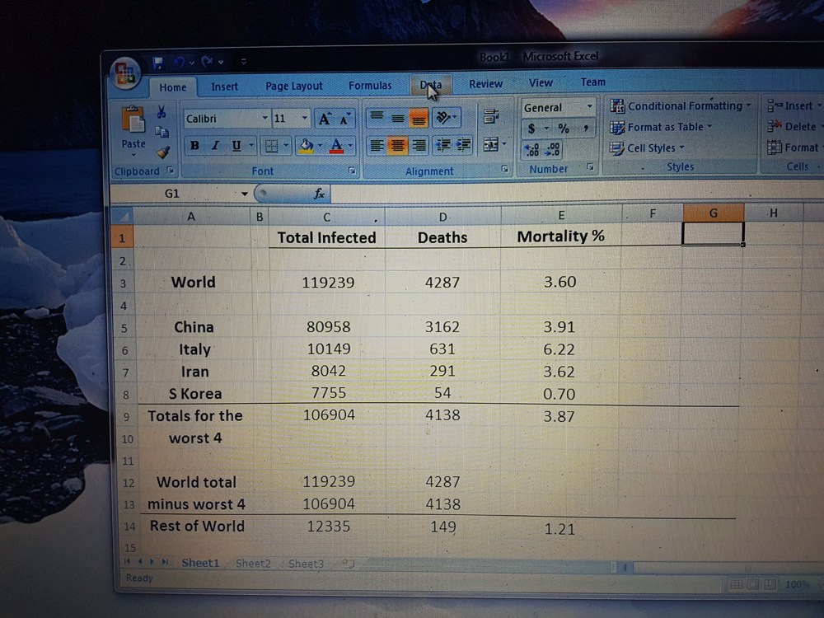Select the World cell in column A
The width and height of the screenshot is (824, 618).
coord(193,282)
